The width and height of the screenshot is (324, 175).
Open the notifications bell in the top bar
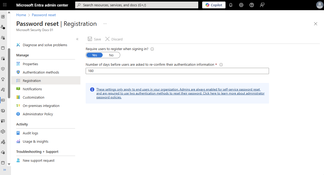[230, 5]
